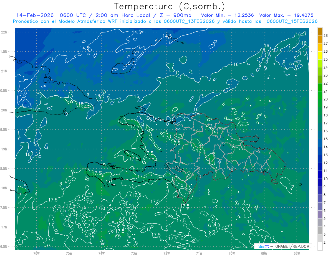Click the white swatch below the 2 label
Screen dimensions: 333x257
pyautogui.click(x=320, y=246)
